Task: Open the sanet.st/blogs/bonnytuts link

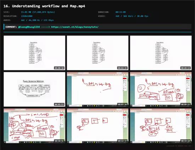Action: (75, 27)
